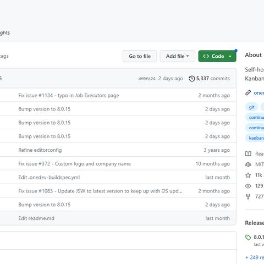Open the 5,337 commits link
The height and width of the screenshot is (264, 264).
213,79
